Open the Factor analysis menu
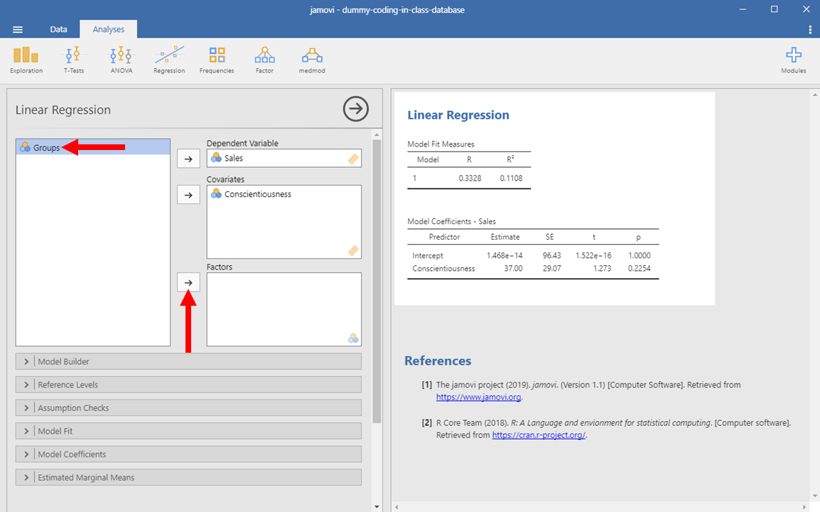Image resolution: width=820 pixels, height=512 pixels. 264,60
